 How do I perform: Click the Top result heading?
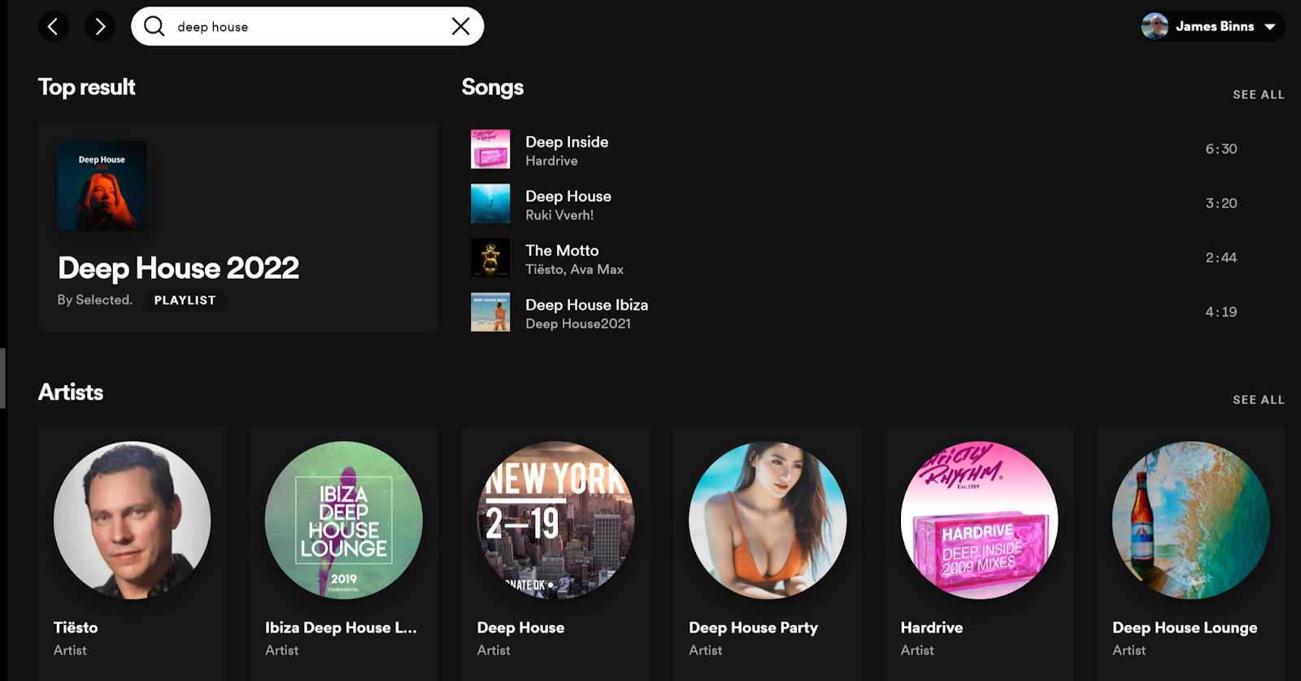click(x=87, y=87)
